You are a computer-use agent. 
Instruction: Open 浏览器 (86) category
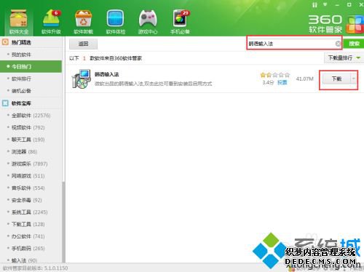(31, 152)
